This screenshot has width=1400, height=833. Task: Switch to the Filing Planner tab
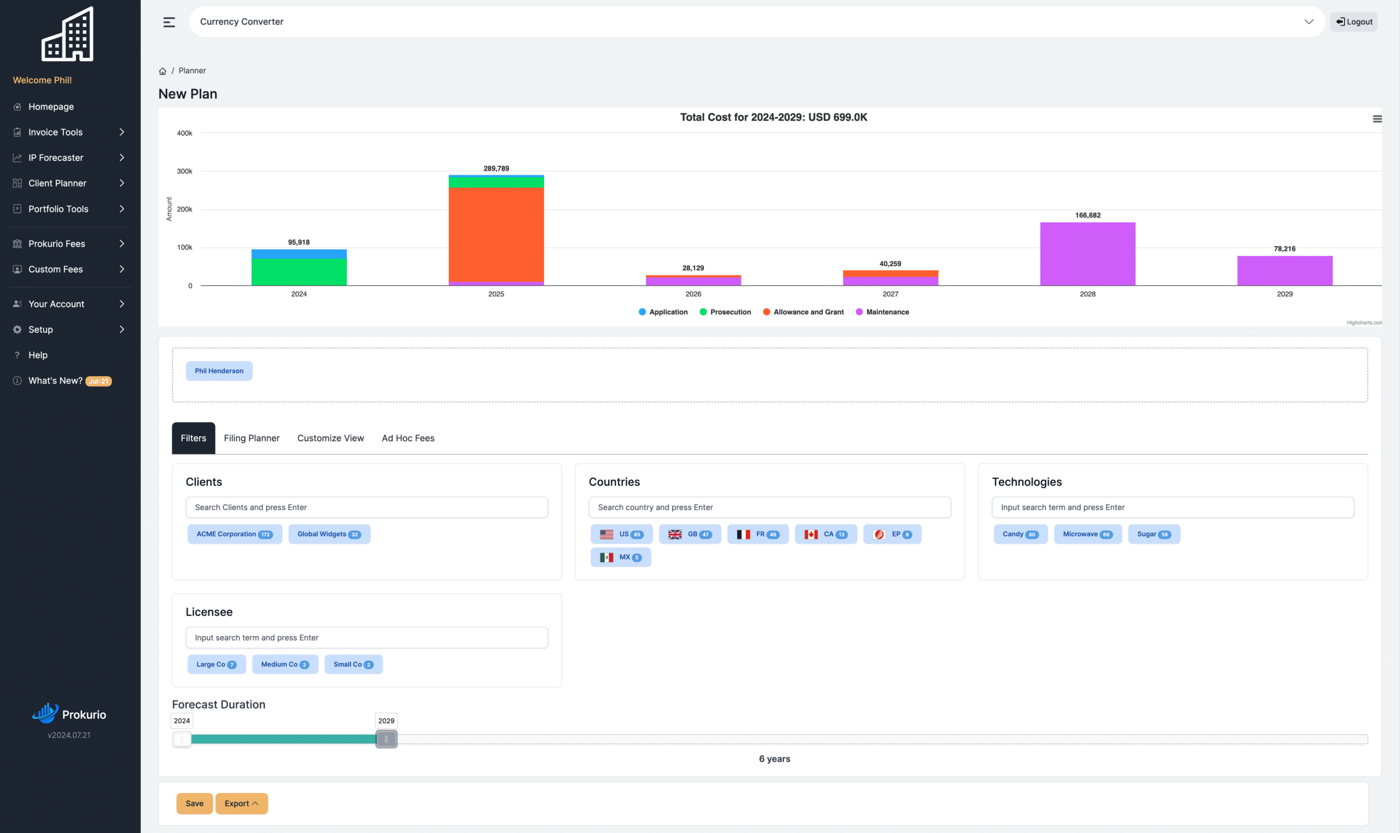click(252, 438)
